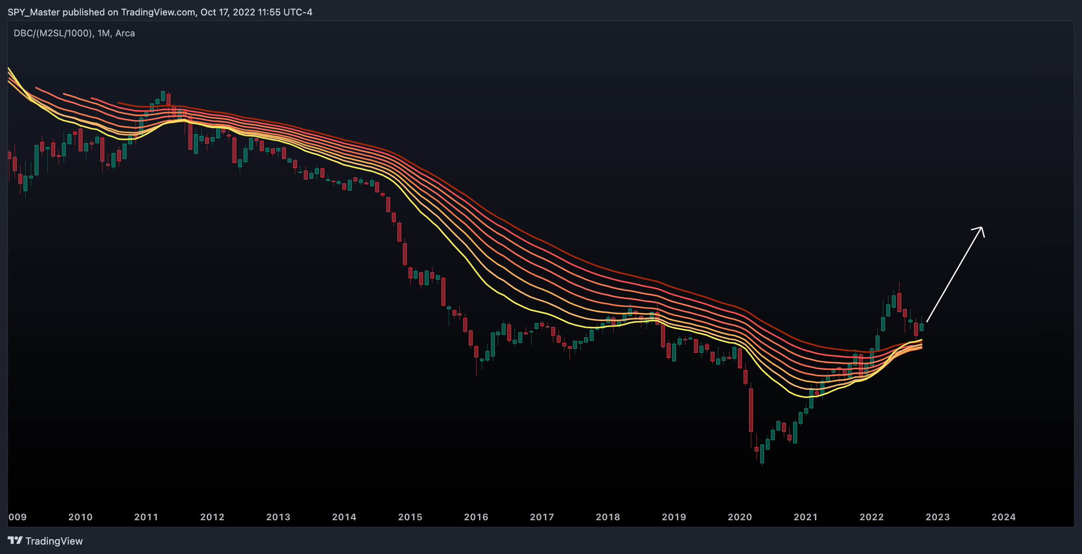Image resolution: width=1082 pixels, height=554 pixels.
Task: Click the 2013 year label on time axis
Action: 278,517
